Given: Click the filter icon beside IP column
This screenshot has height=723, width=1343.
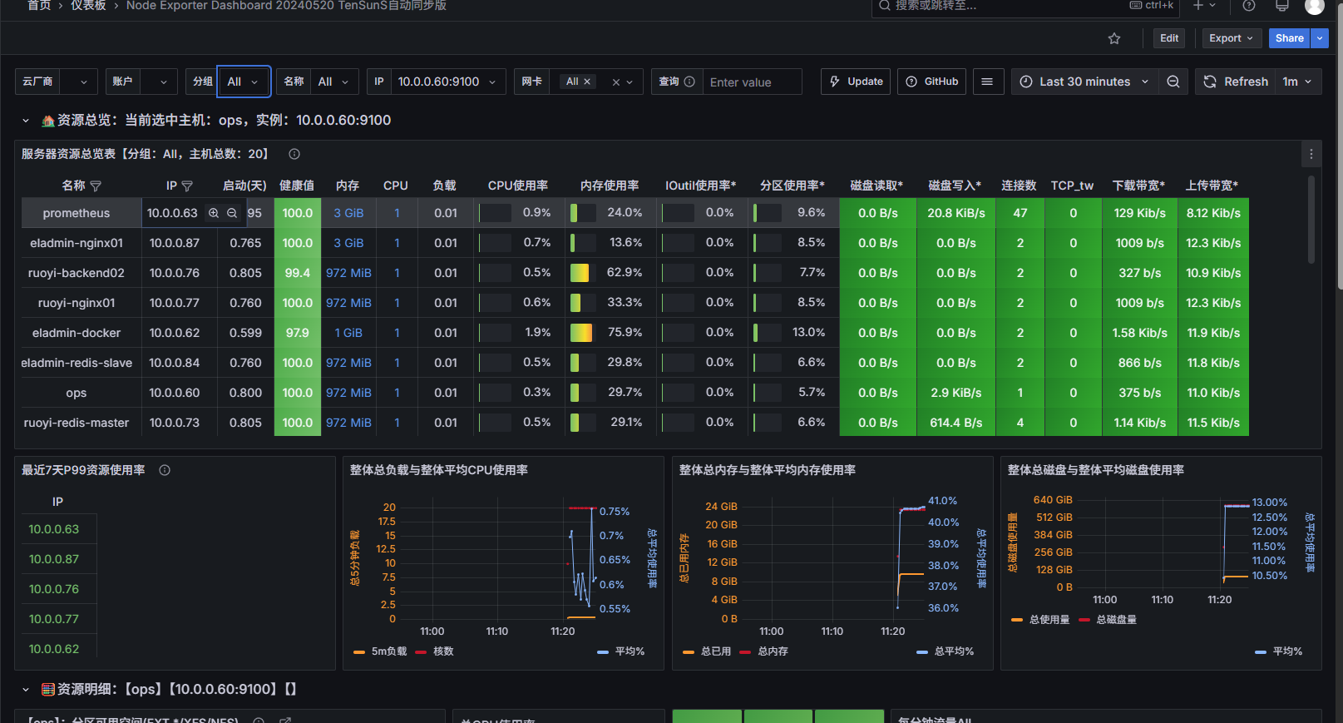Looking at the screenshot, I should (187, 186).
